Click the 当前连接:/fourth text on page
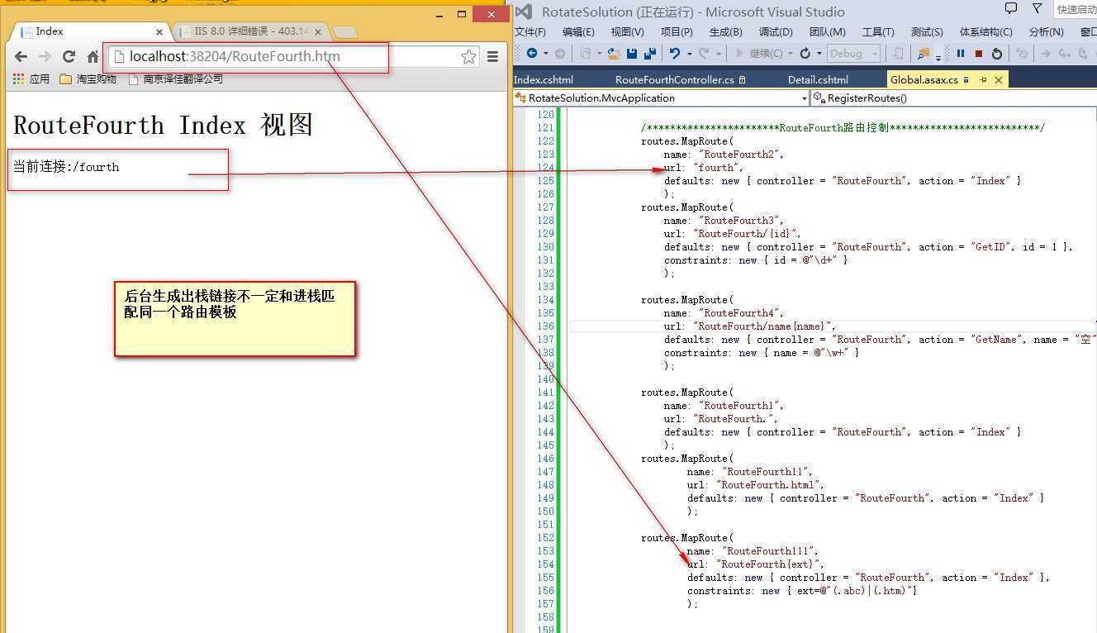This screenshot has height=633, width=1097. click(66, 167)
